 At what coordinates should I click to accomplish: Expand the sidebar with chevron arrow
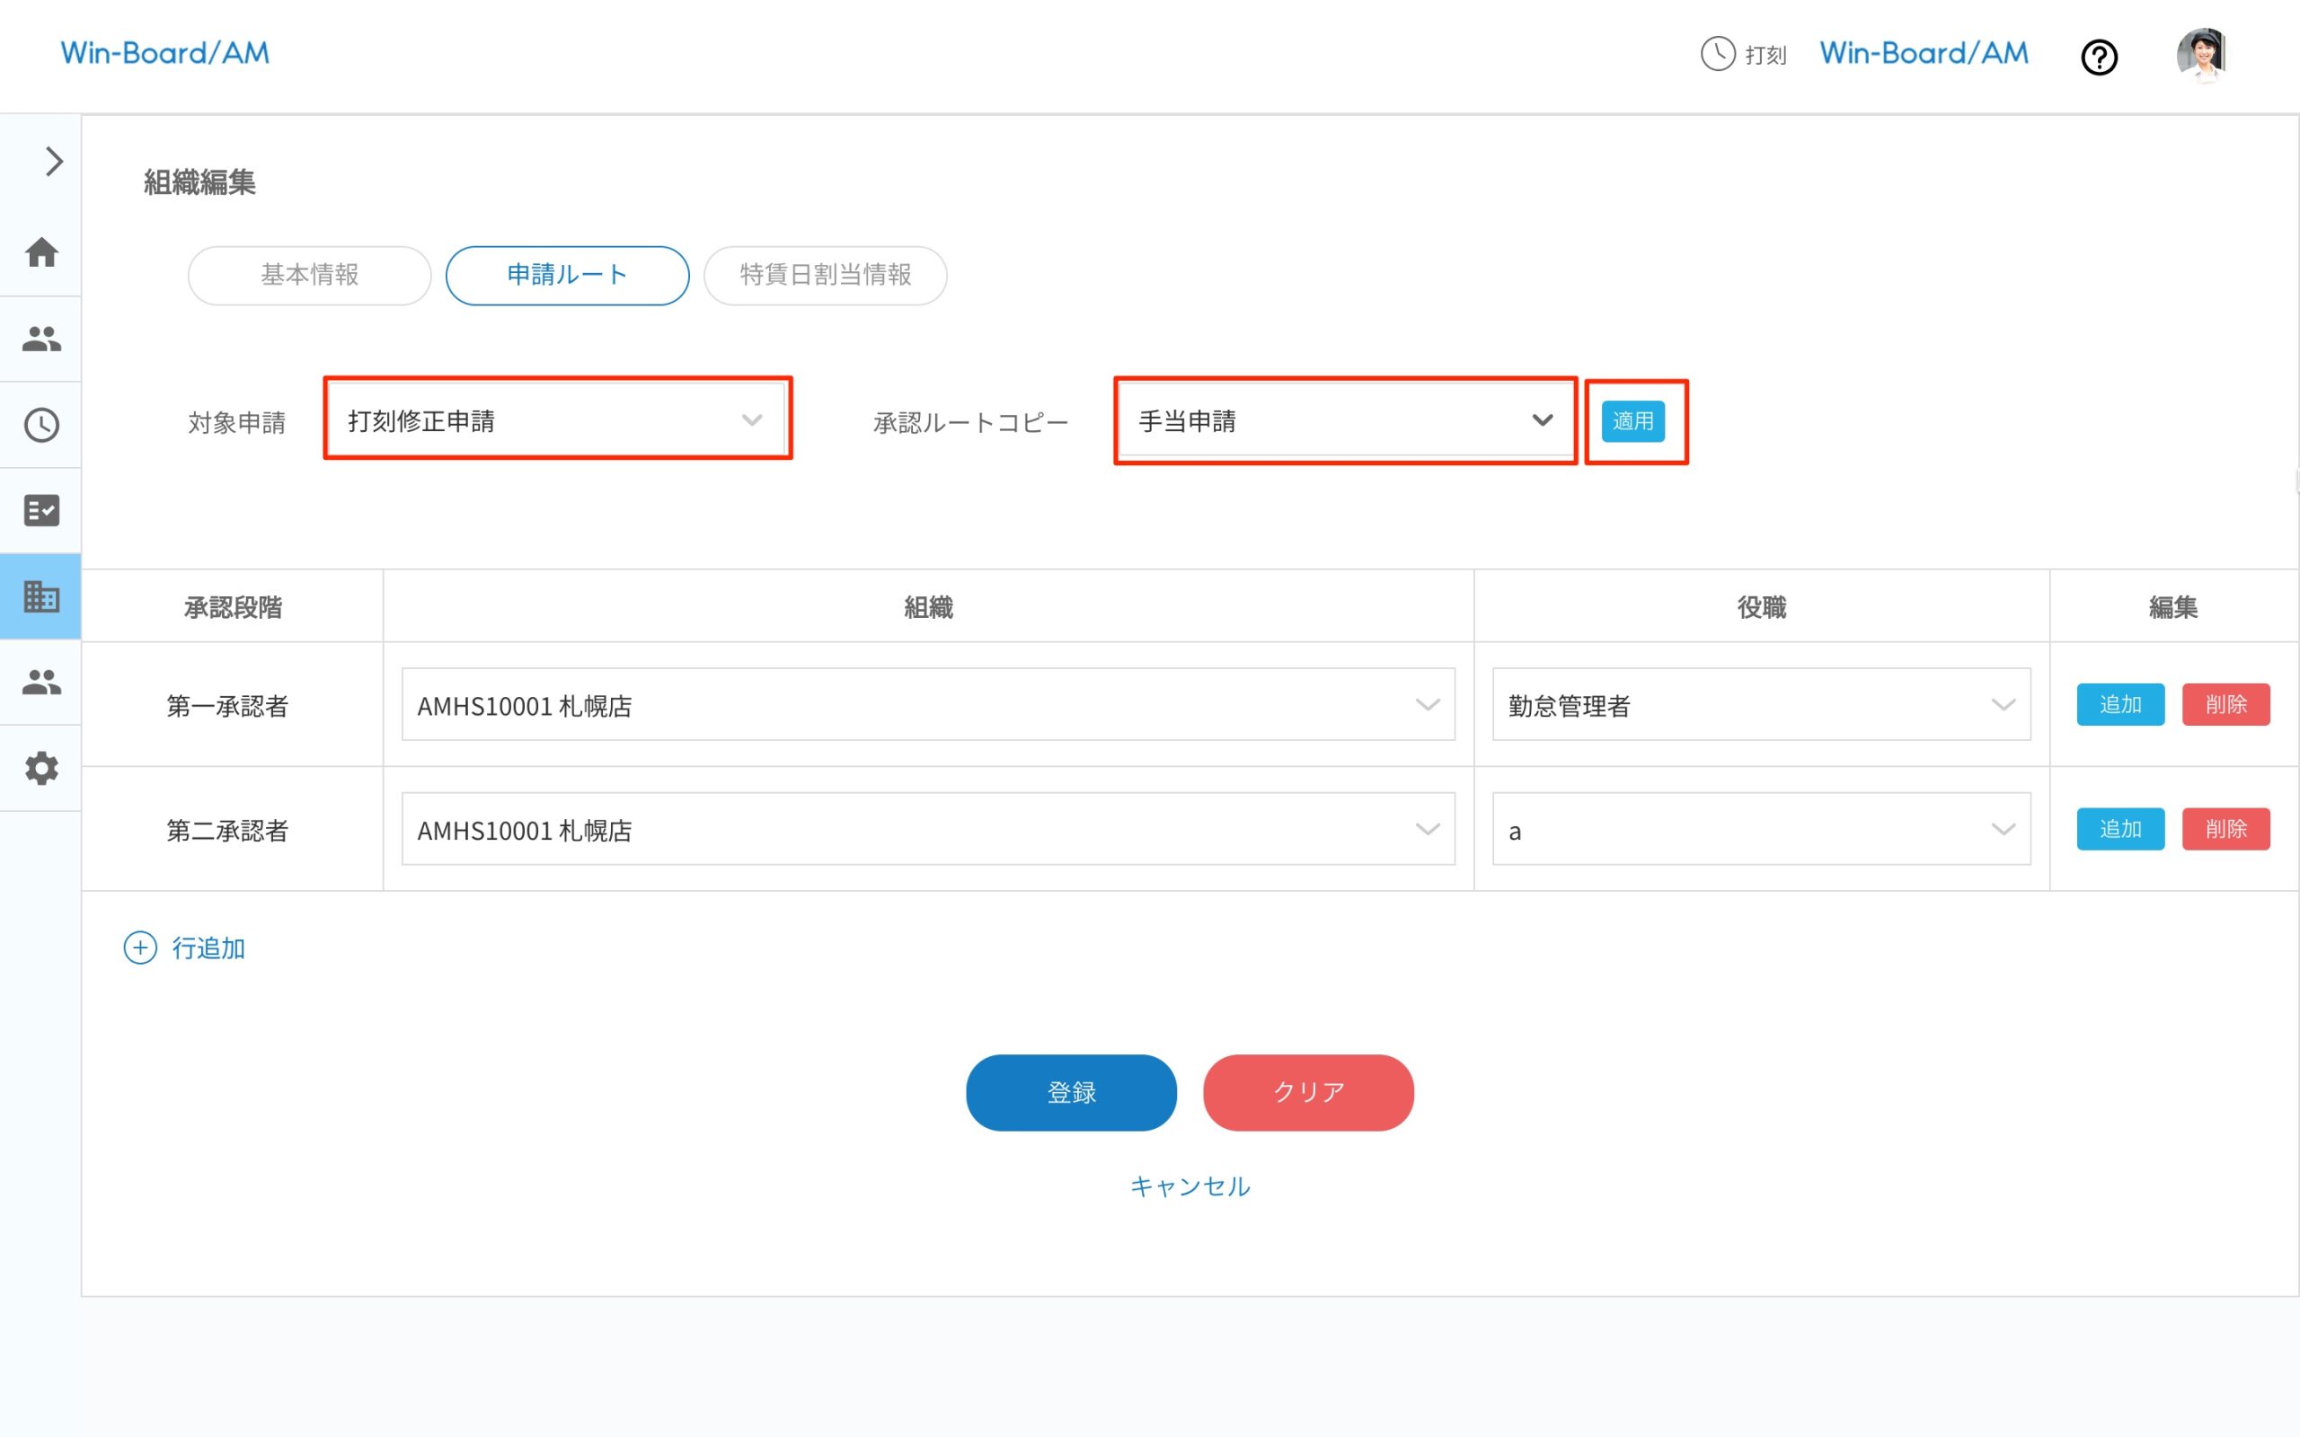pos(53,162)
